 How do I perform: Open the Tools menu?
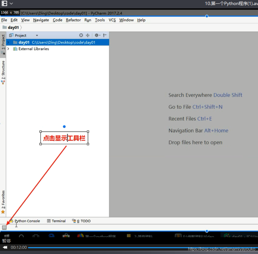pyautogui.click(x=100, y=20)
